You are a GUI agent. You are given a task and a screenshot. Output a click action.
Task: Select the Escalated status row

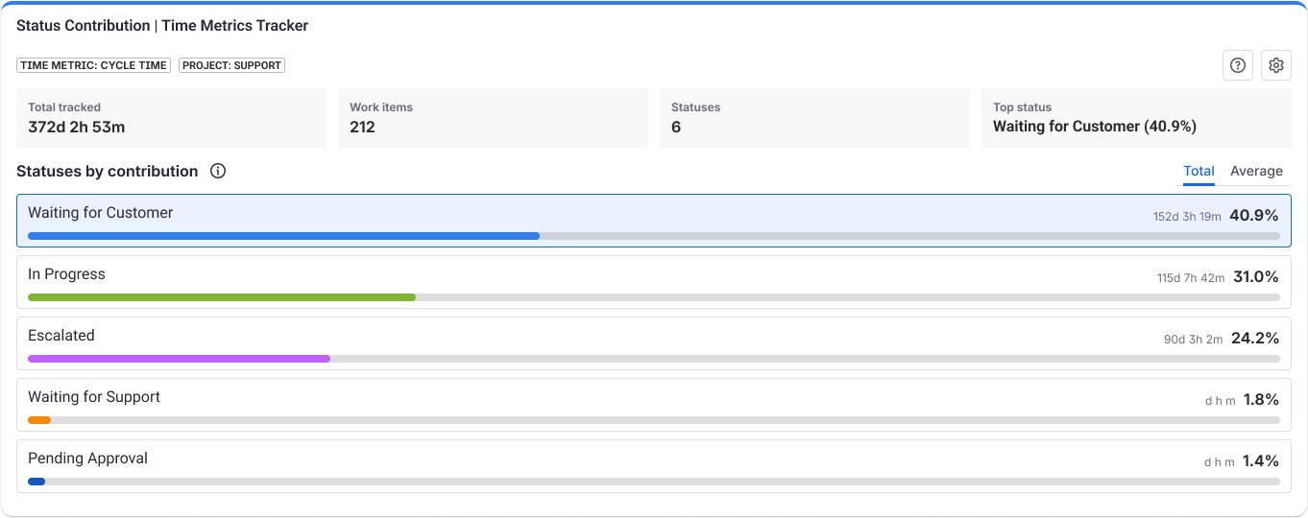point(654,343)
